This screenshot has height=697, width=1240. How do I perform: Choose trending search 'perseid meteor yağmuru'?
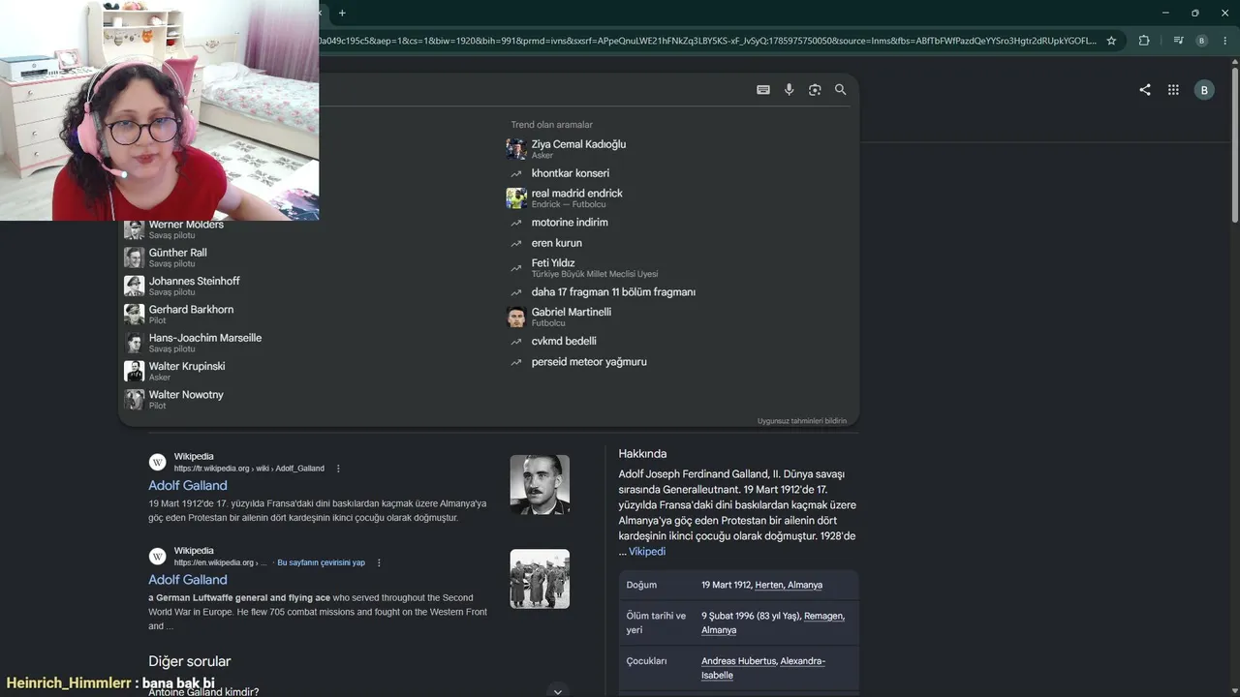tap(578, 362)
